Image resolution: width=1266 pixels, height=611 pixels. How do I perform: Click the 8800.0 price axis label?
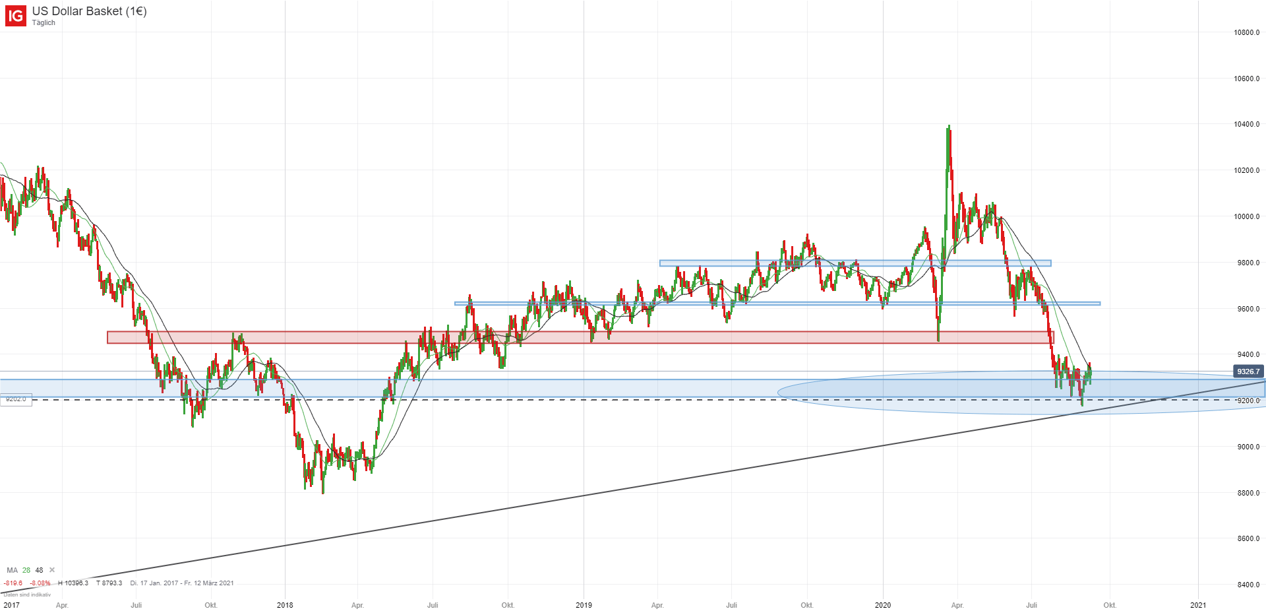click(1248, 493)
